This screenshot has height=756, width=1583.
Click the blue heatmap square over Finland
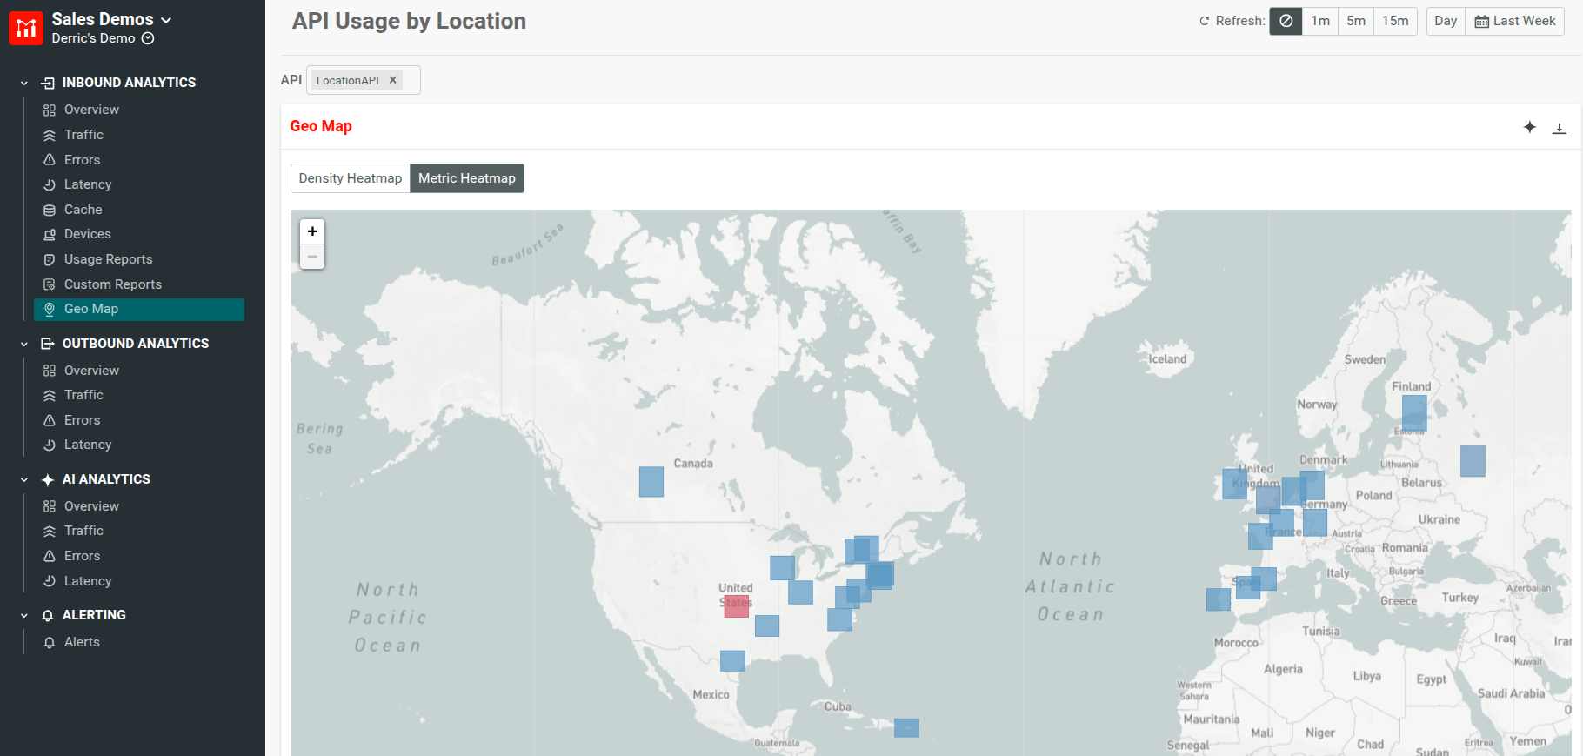(x=1414, y=413)
